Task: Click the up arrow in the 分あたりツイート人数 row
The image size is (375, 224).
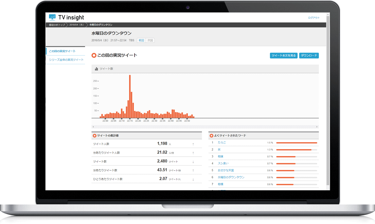Action: click(193, 153)
